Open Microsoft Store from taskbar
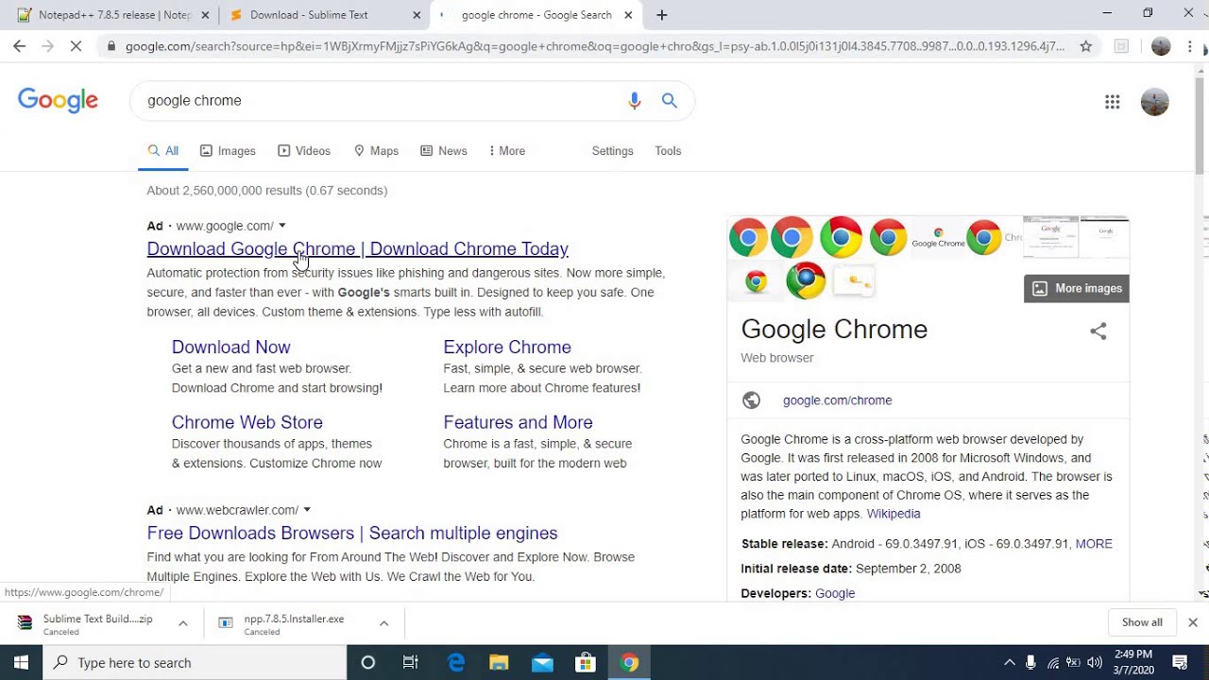The width and height of the screenshot is (1209, 680). pos(586,662)
